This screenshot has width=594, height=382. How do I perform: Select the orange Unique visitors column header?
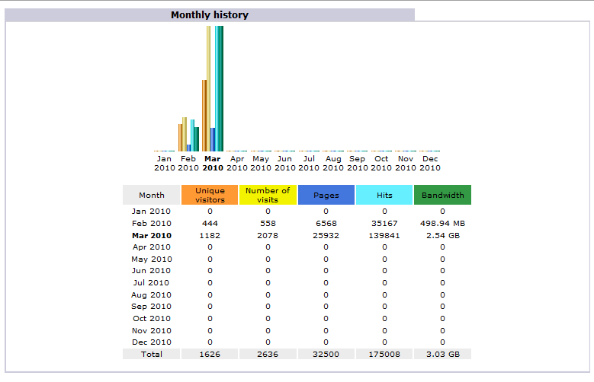pos(210,195)
